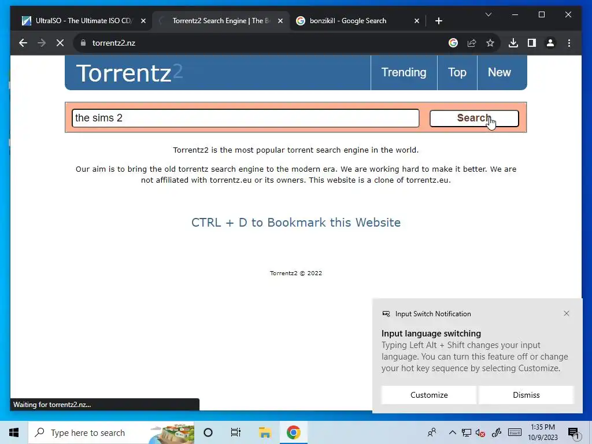Open the clock showing 1:35 PM
The height and width of the screenshot is (444, 592).
(542, 432)
